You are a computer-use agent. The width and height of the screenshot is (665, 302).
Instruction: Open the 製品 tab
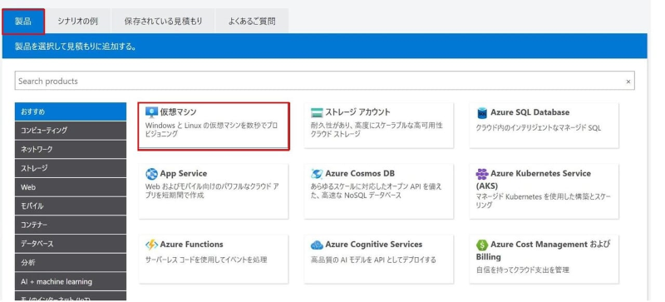(23, 22)
